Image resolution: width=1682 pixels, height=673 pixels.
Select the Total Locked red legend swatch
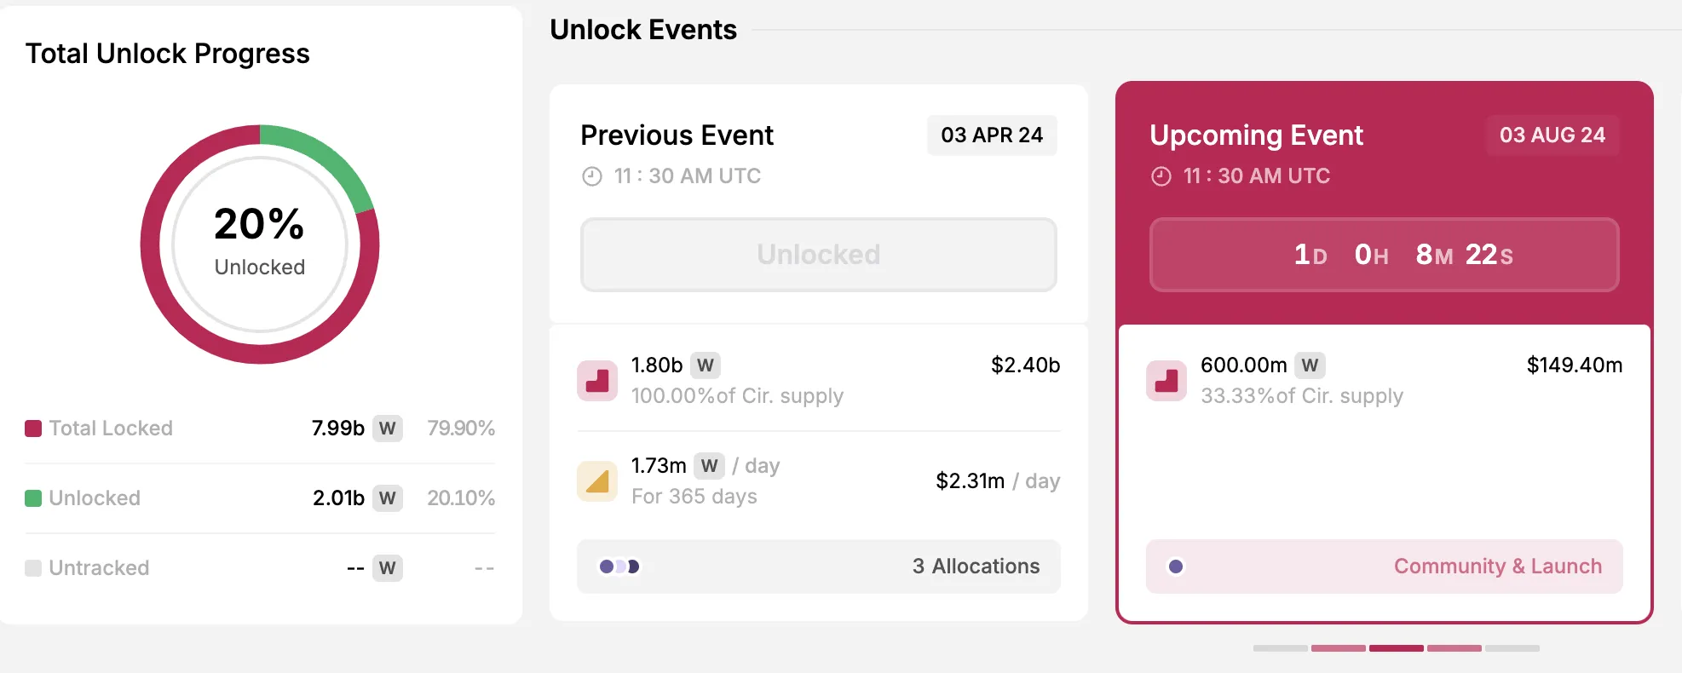[x=33, y=429]
